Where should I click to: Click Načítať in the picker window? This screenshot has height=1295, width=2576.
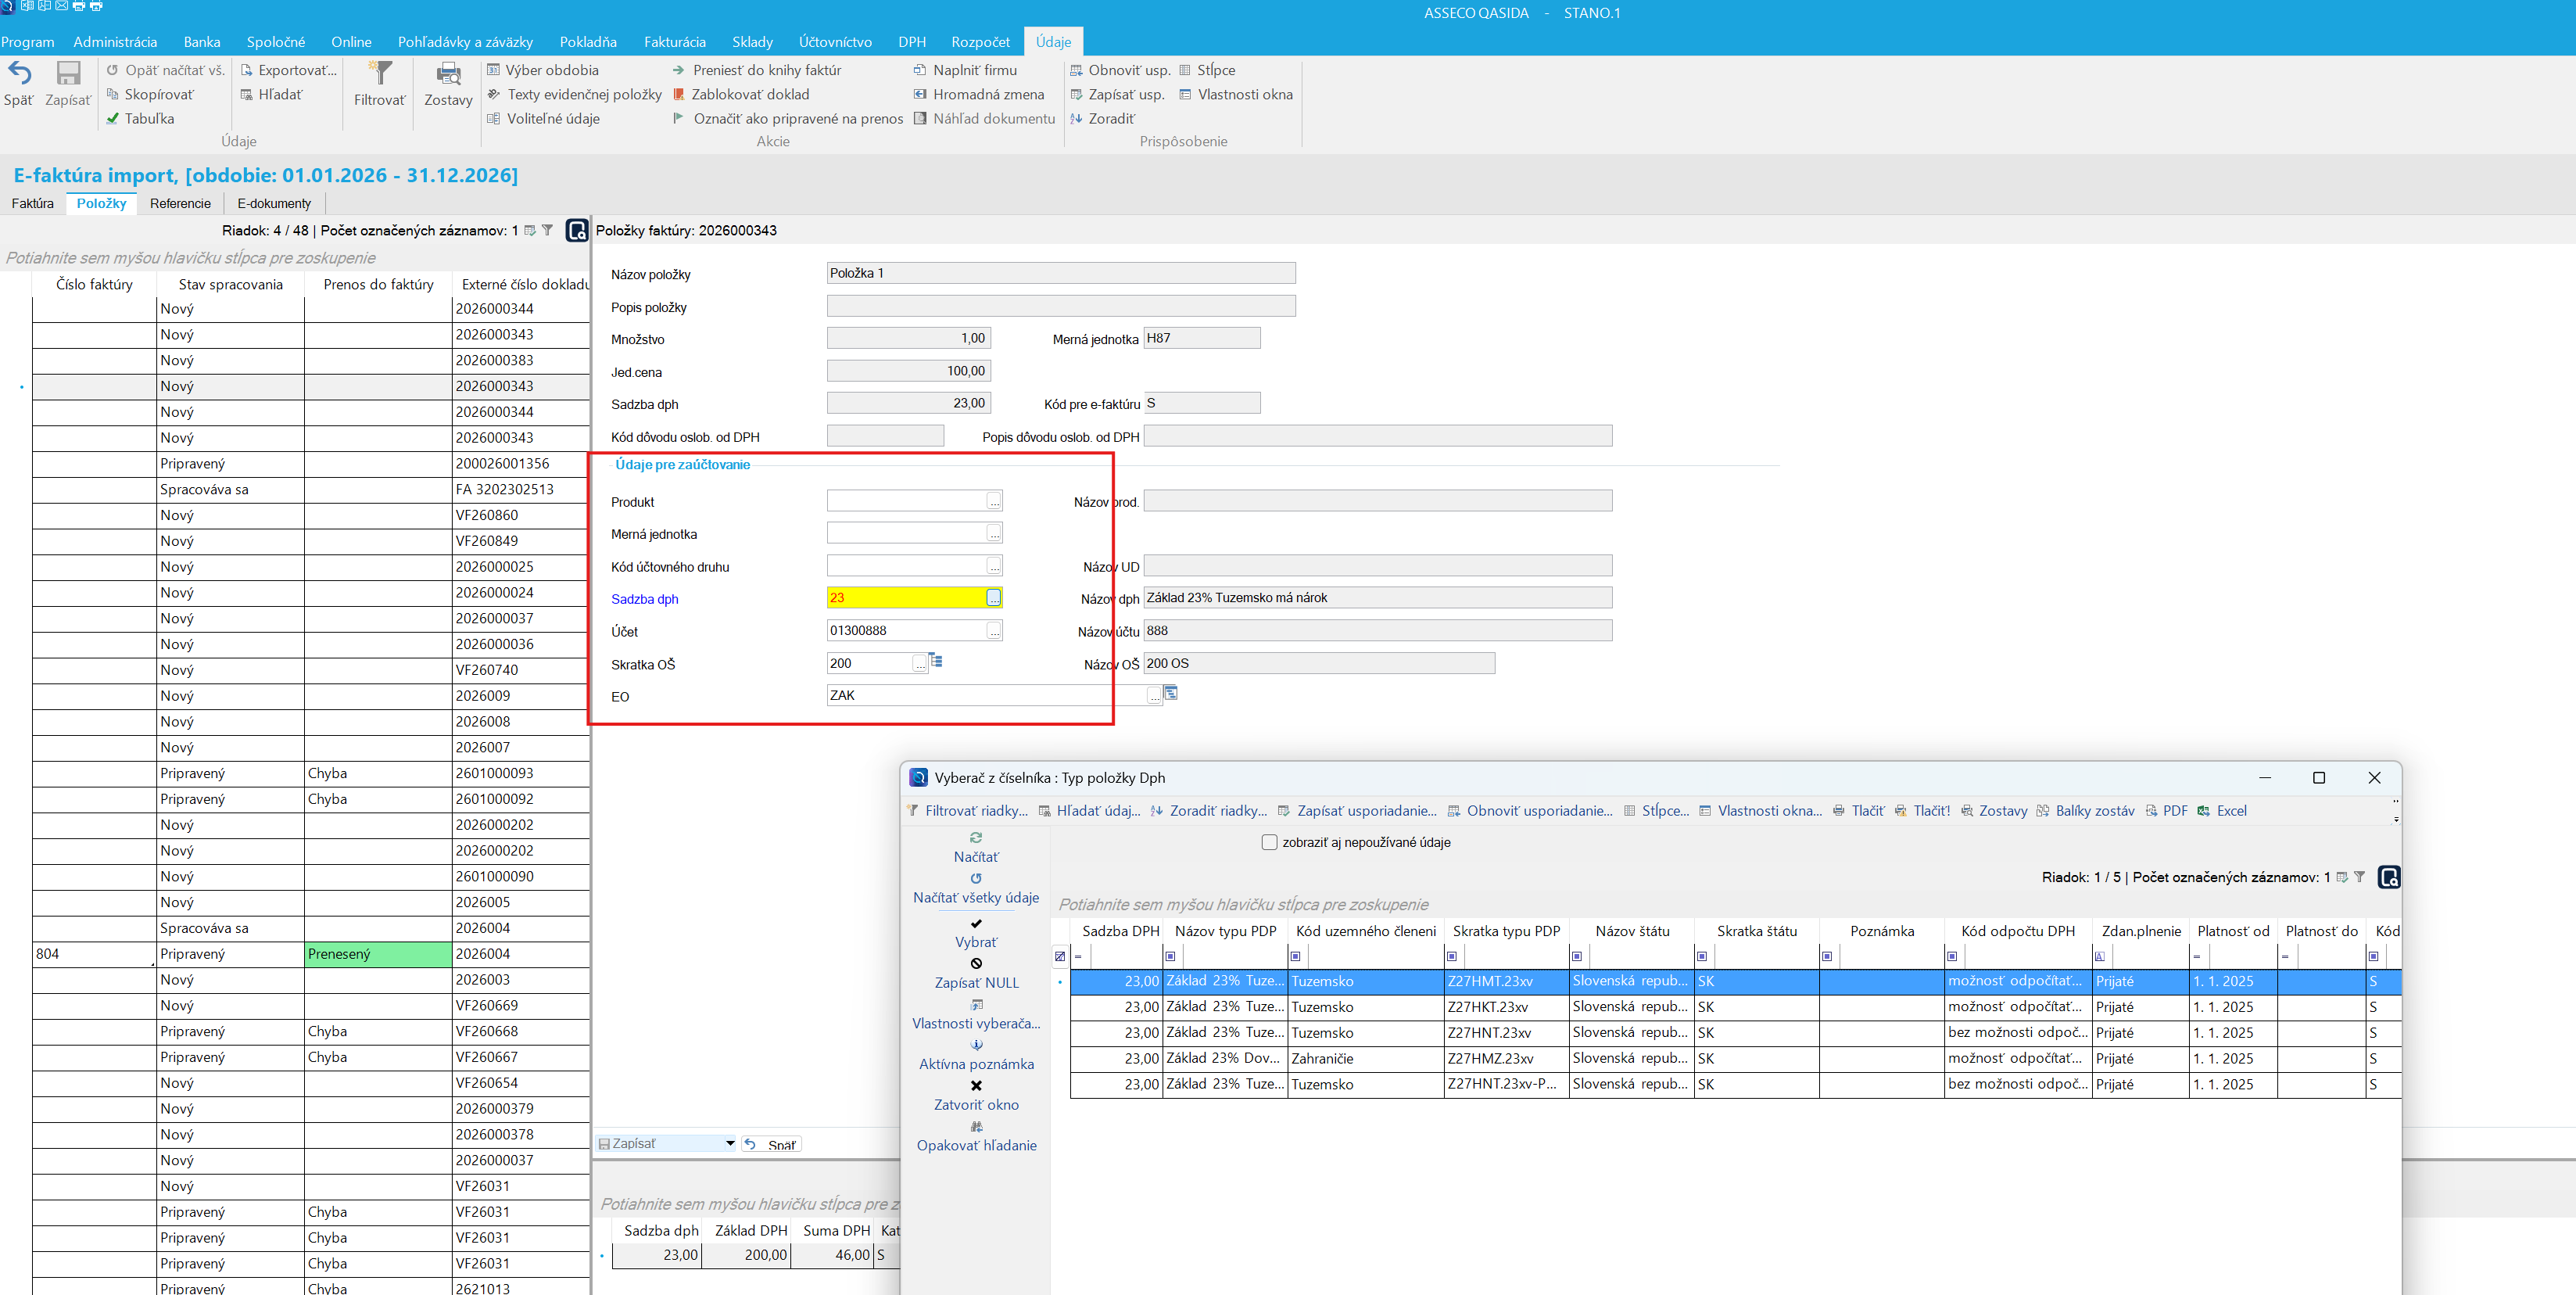(976, 847)
